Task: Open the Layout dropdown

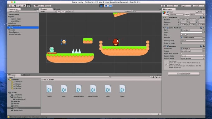Action: 198,6
